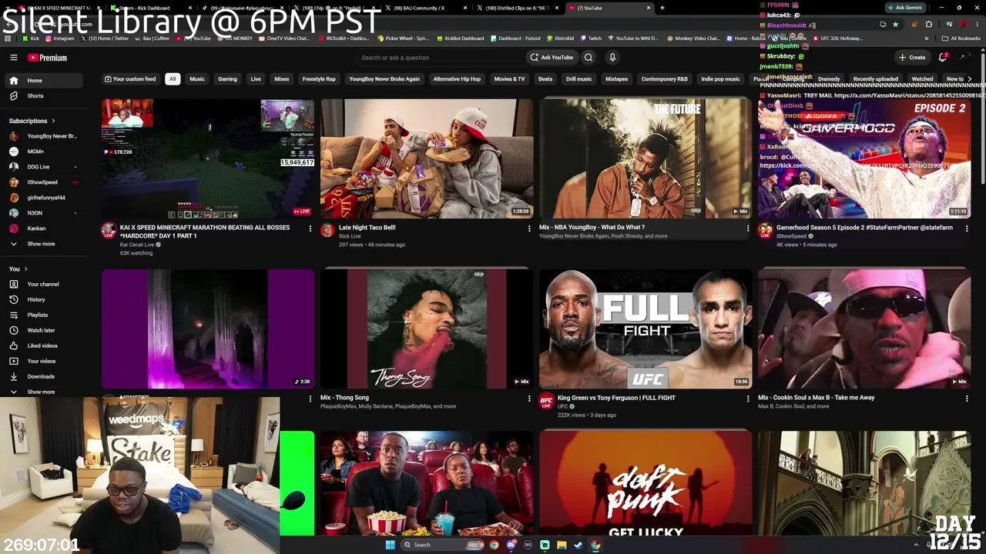Open the Daft Punk Get Lucky thumbnail
This screenshot has height=554, width=986.
pos(646,482)
